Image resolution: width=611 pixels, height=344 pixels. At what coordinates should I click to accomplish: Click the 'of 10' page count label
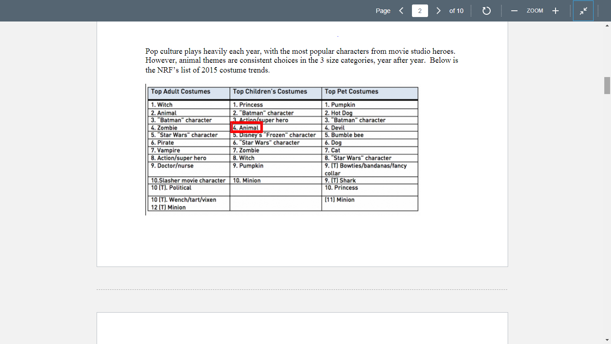click(x=456, y=11)
